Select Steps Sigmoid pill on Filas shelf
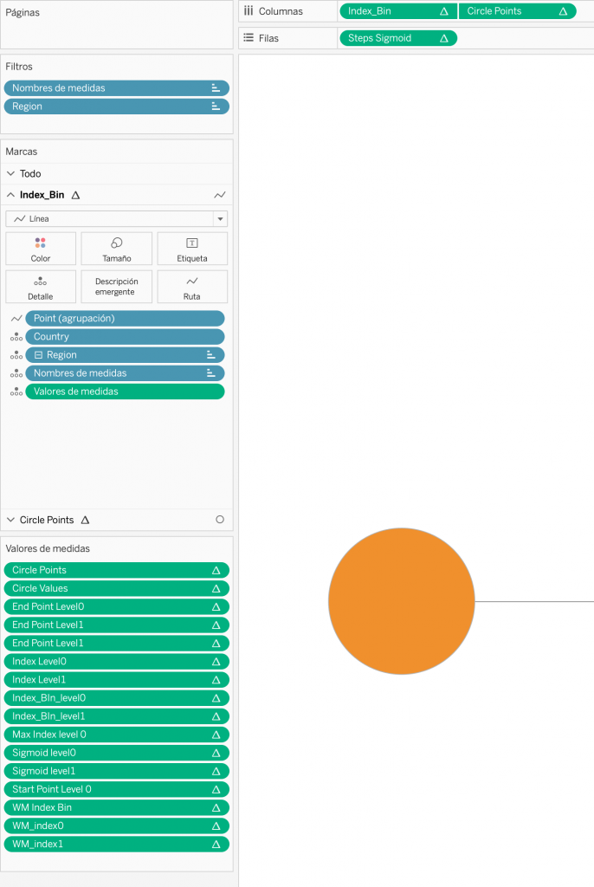This screenshot has height=887, width=594. pos(398,38)
